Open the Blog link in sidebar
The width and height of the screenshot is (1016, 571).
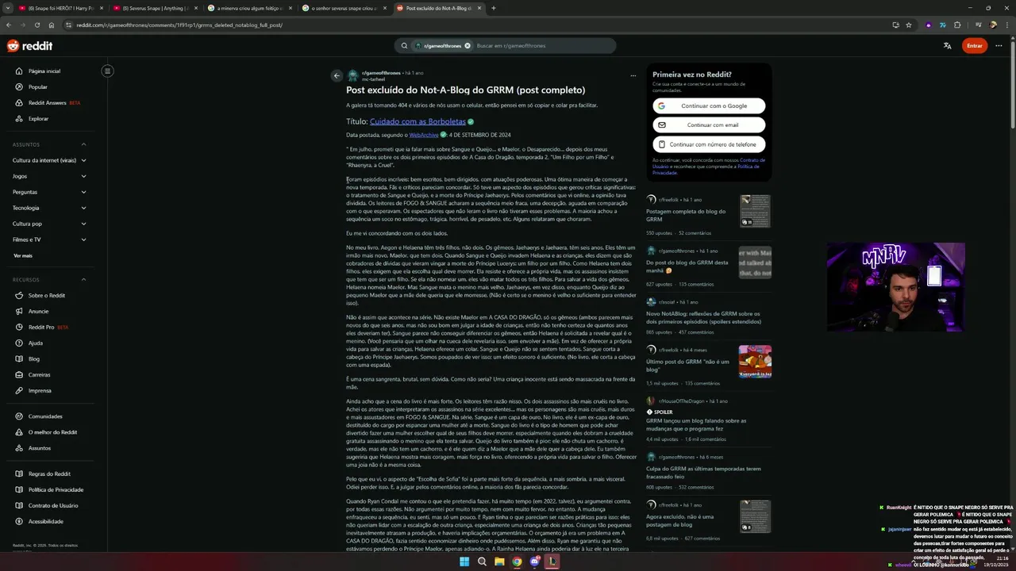[x=33, y=359]
